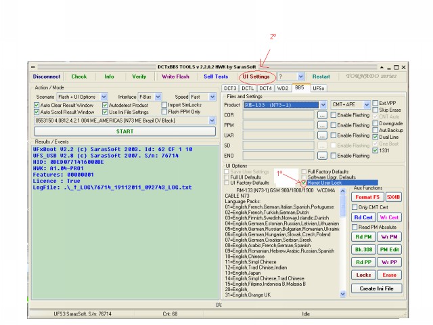Click the PM Edit button
Screen dimensions: 433x325
389,250
